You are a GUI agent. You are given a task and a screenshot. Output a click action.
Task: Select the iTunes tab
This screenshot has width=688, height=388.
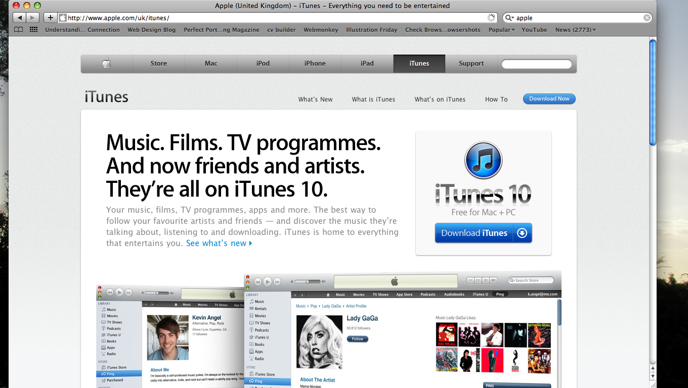pos(419,63)
